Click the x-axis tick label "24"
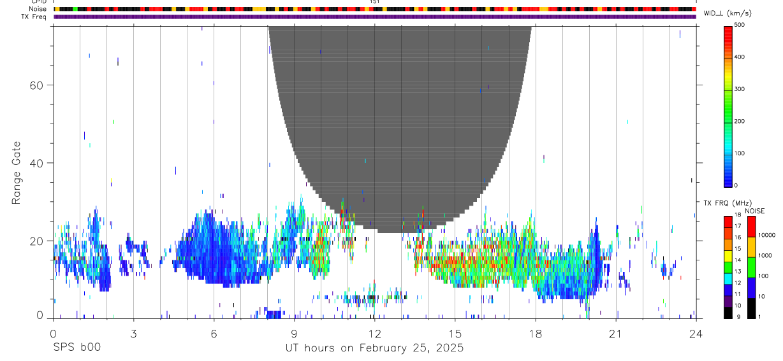This screenshot has width=783, height=361. pos(696,333)
